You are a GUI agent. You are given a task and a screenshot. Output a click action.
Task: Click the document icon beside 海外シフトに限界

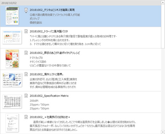pos(26,74)
